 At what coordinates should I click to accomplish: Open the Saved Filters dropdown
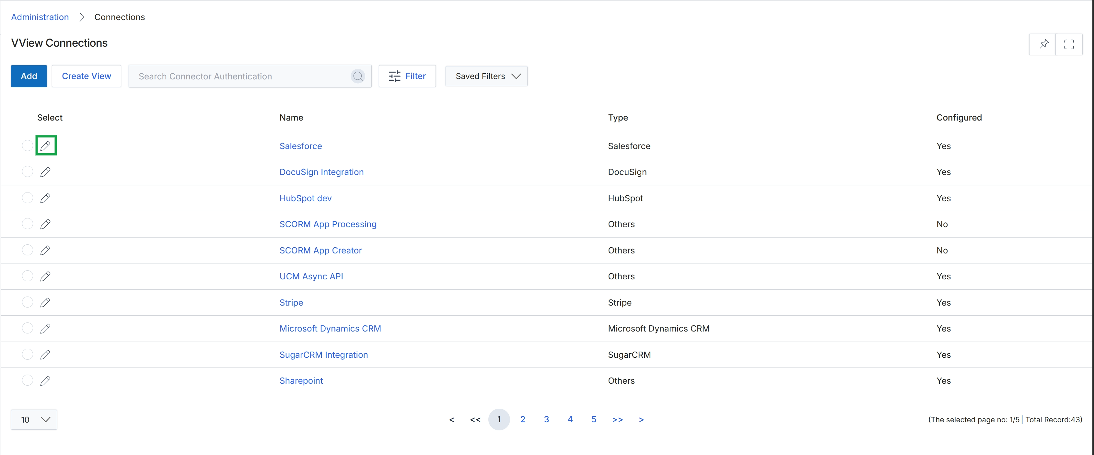[486, 76]
